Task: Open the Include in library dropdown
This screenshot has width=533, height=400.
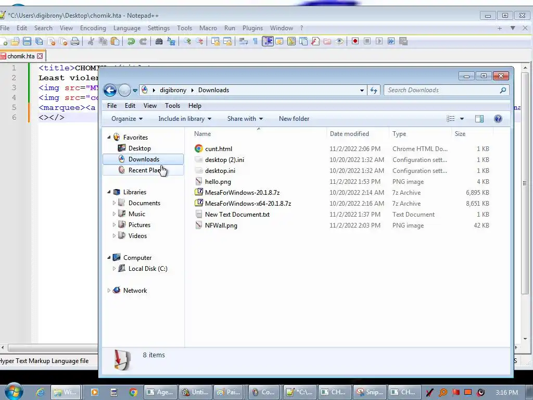Action: tap(185, 119)
